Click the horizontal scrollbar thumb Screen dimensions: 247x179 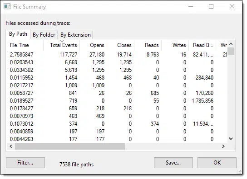tap(70, 146)
